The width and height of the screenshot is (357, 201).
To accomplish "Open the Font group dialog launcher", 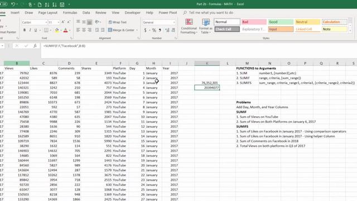I will tap(71, 38).
